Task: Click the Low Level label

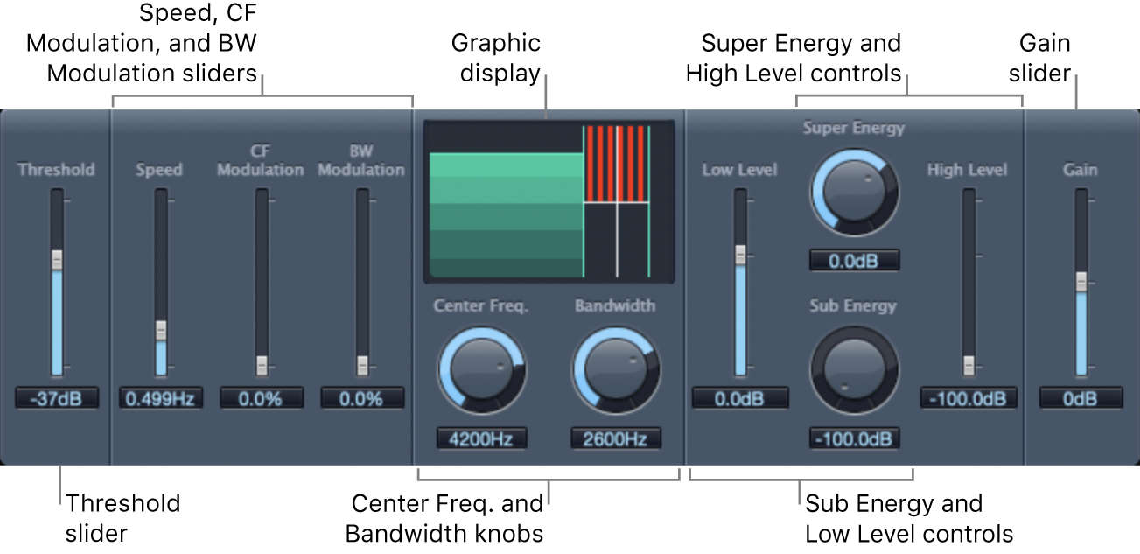Action: point(740,169)
